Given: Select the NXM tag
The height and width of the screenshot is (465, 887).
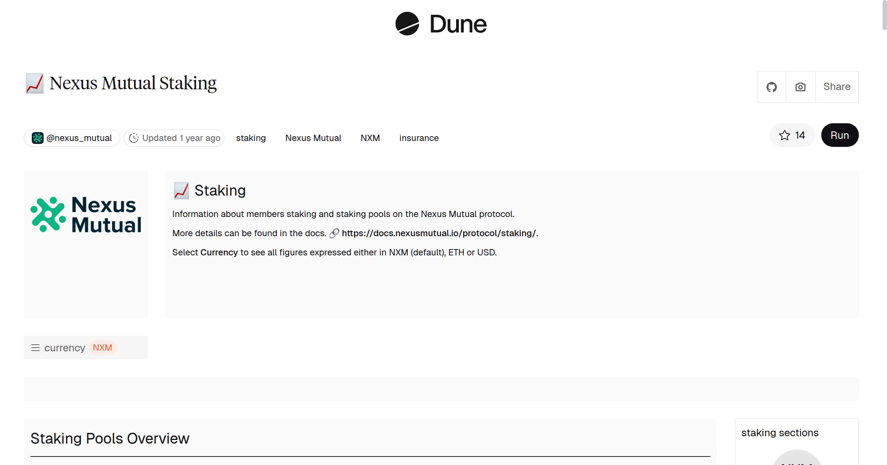Looking at the screenshot, I should [370, 138].
